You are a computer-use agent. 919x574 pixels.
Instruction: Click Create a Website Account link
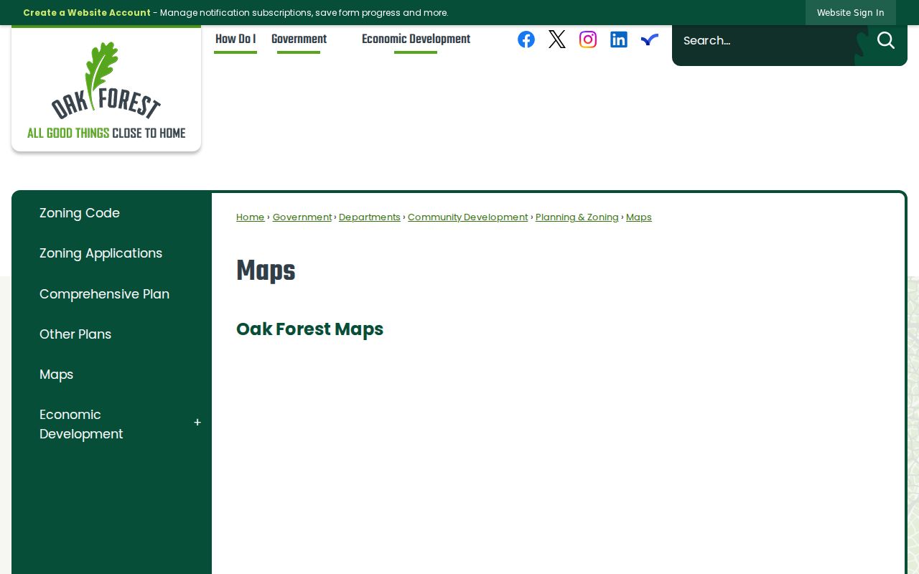[x=87, y=12]
